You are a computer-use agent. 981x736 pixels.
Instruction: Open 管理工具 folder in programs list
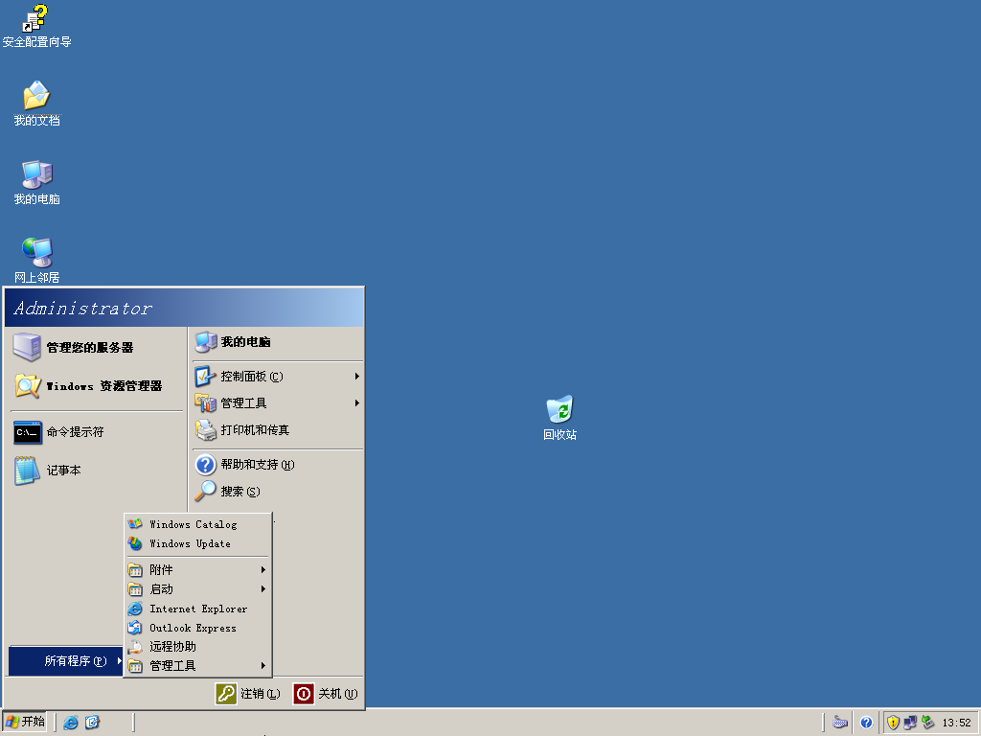[197, 666]
